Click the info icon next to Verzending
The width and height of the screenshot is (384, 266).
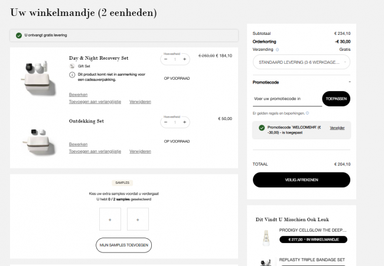pyautogui.click(x=277, y=50)
